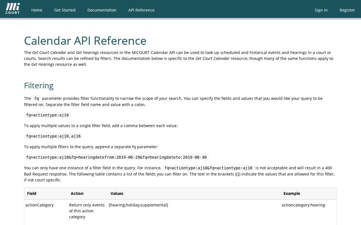Click the Filtering section heading

coord(39,85)
